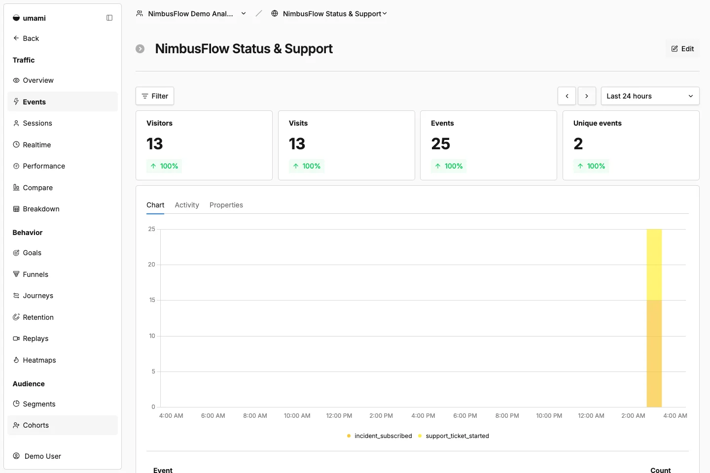This screenshot has width=710, height=473.
Task: Click the NimbusFlow Status & Support page title
Action: (x=244, y=49)
